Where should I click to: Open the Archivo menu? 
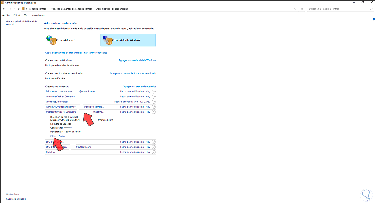tap(6, 15)
